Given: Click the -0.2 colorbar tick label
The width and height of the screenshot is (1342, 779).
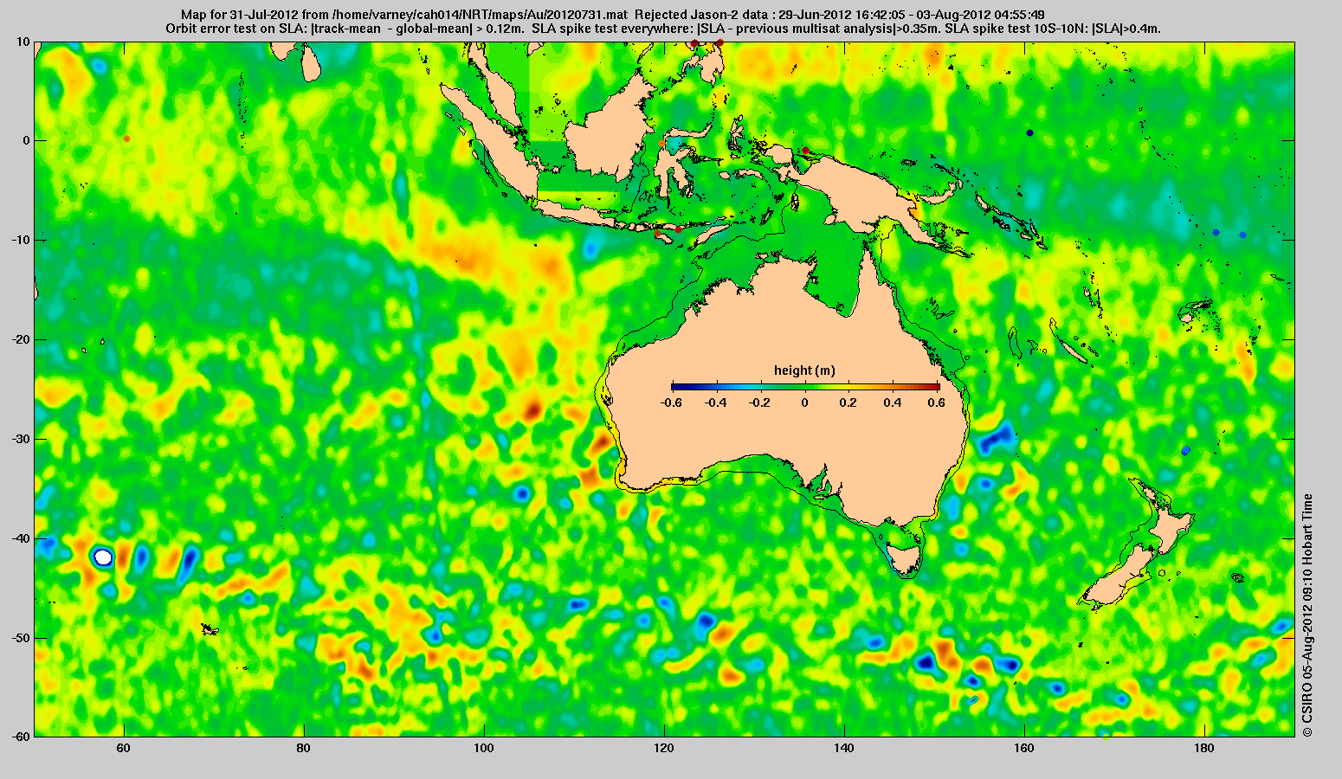Looking at the screenshot, I should click(x=759, y=402).
